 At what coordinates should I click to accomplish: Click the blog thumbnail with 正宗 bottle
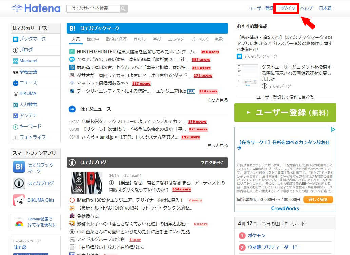[x=86, y=183]
